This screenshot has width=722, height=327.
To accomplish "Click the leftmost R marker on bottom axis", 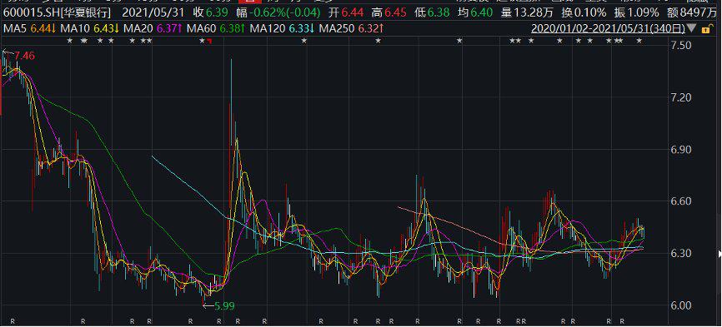I will point(13,320).
